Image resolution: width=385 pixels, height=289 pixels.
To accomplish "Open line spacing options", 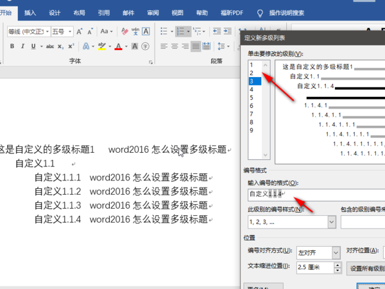I will coord(223,46).
